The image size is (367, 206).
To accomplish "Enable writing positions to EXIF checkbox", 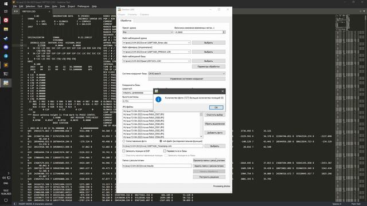I will click(x=124, y=151).
